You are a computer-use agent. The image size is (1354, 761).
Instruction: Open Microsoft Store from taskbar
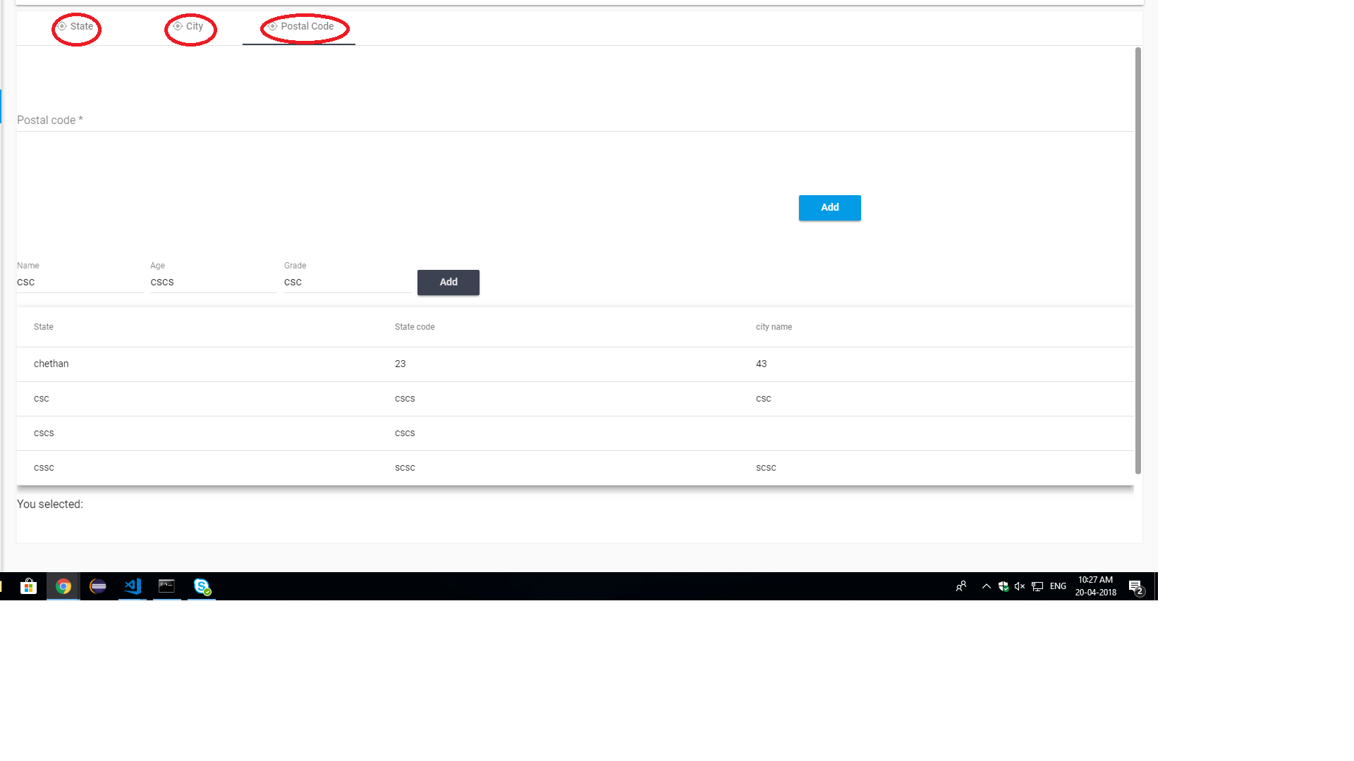[x=28, y=586]
